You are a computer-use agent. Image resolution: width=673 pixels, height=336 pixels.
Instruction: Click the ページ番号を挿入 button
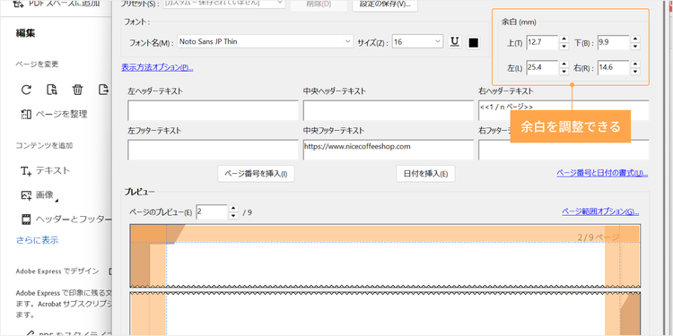256,174
